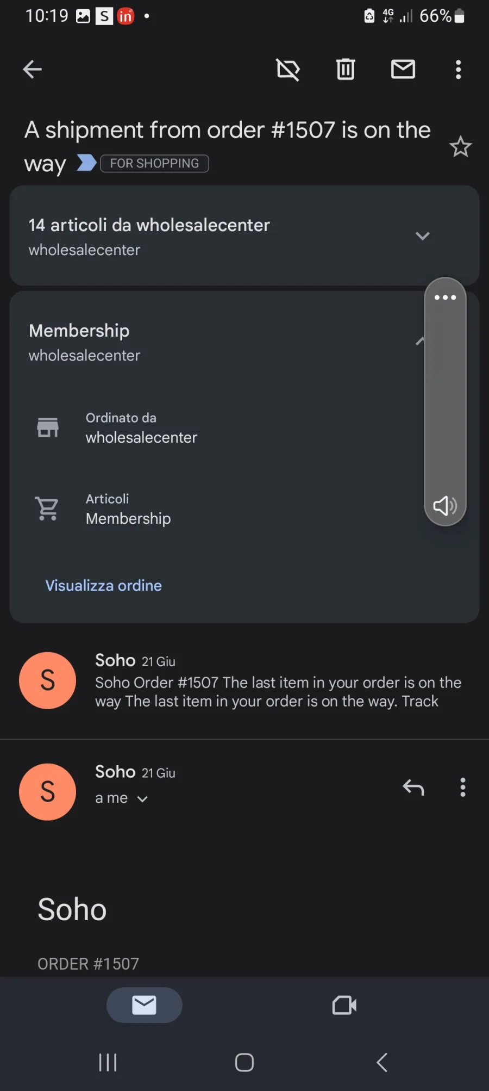Open the top-right overflow menu

click(x=459, y=70)
